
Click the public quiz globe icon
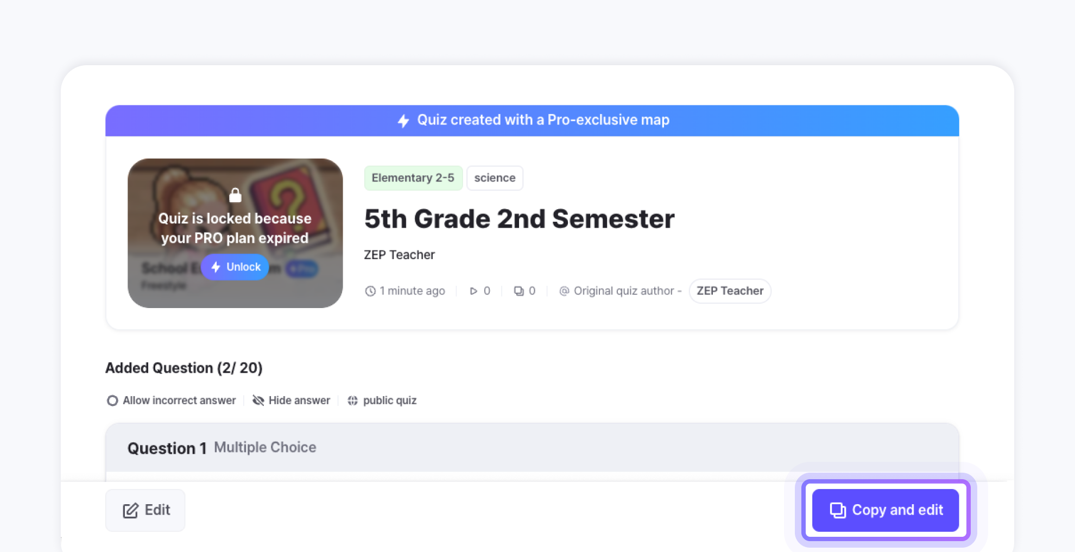pyautogui.click(x=352, y=400)
